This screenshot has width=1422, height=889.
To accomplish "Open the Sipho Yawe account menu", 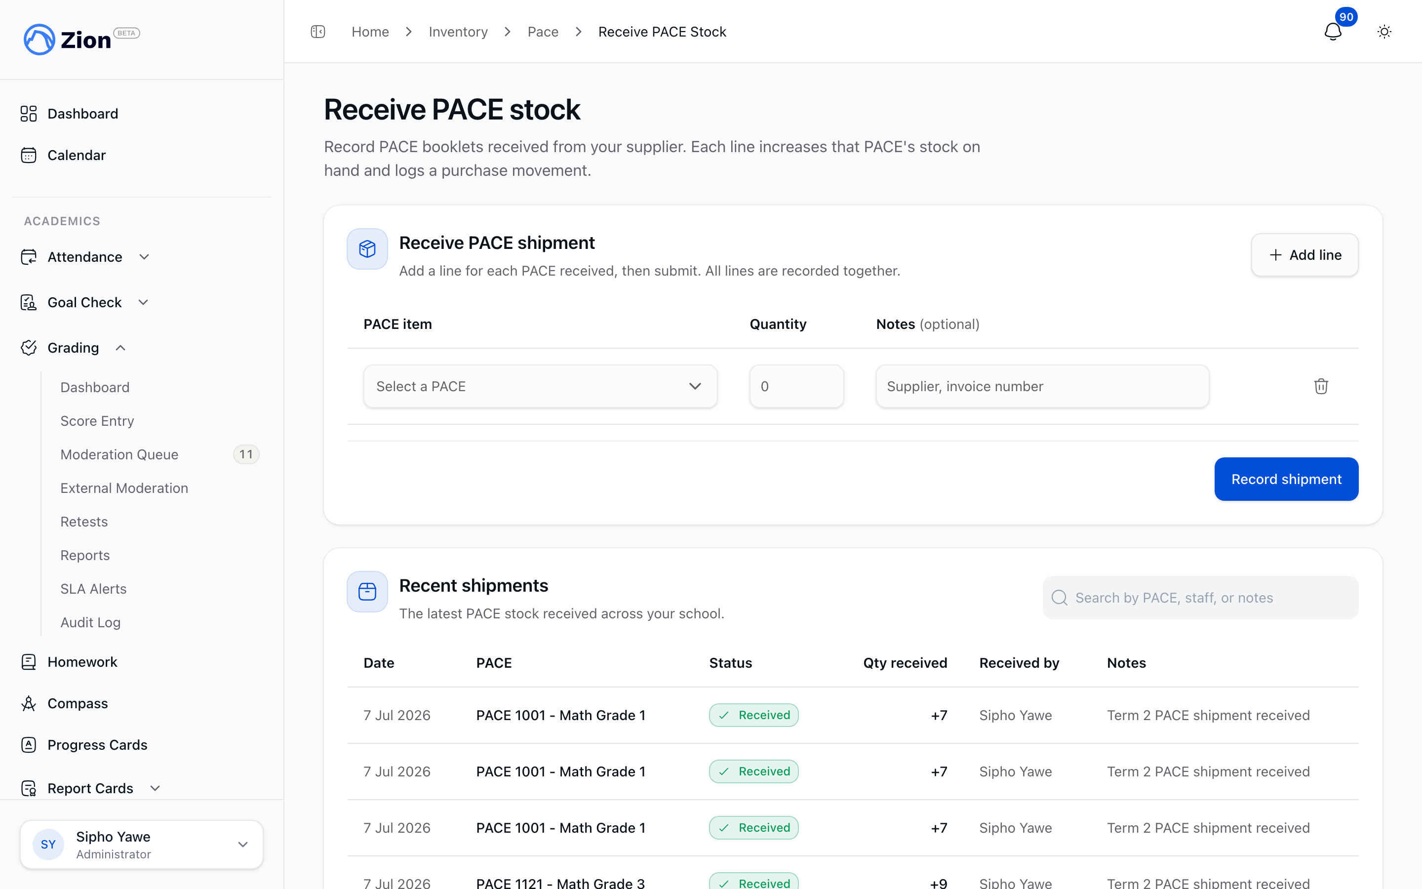I will (142, 845).
